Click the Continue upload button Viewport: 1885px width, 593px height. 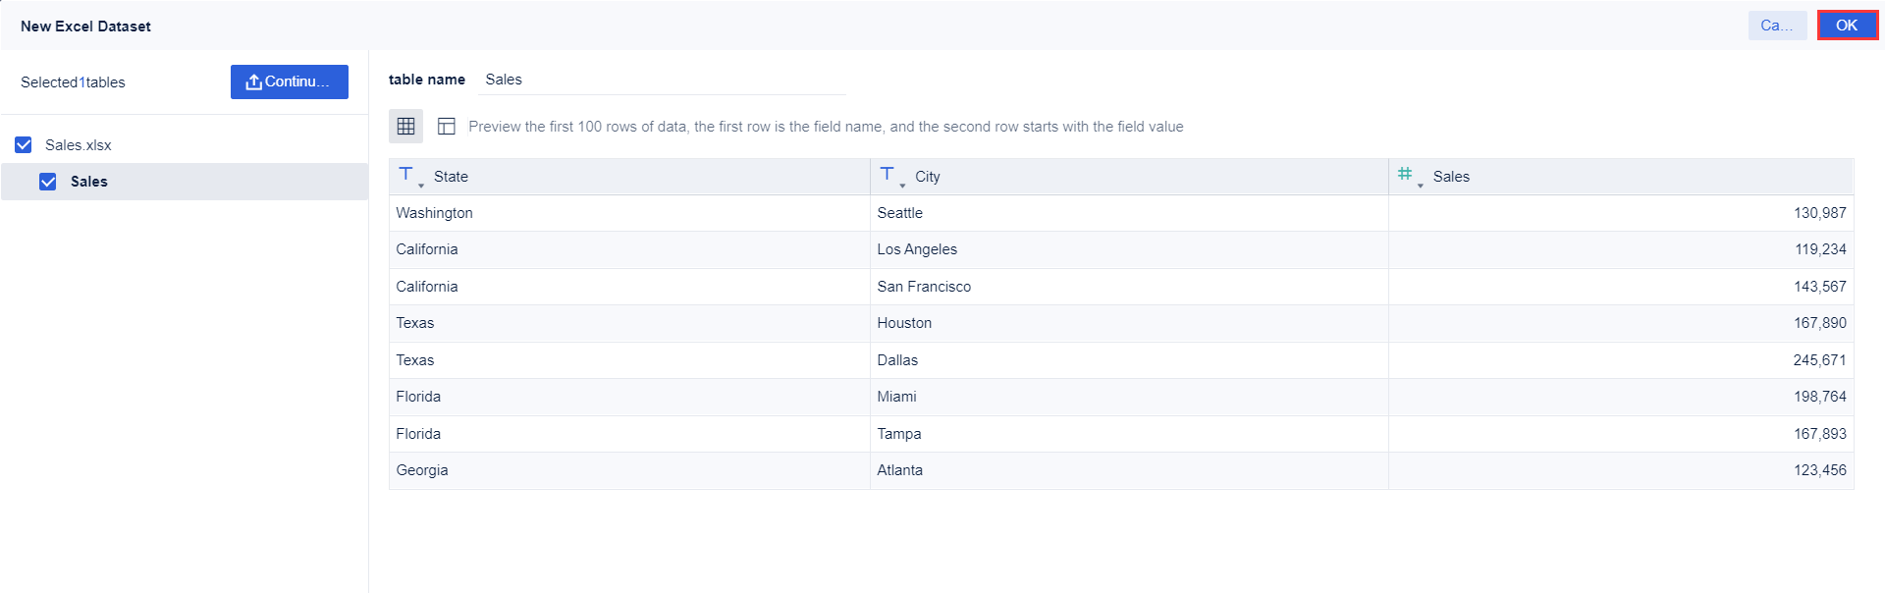coord(289,81)
